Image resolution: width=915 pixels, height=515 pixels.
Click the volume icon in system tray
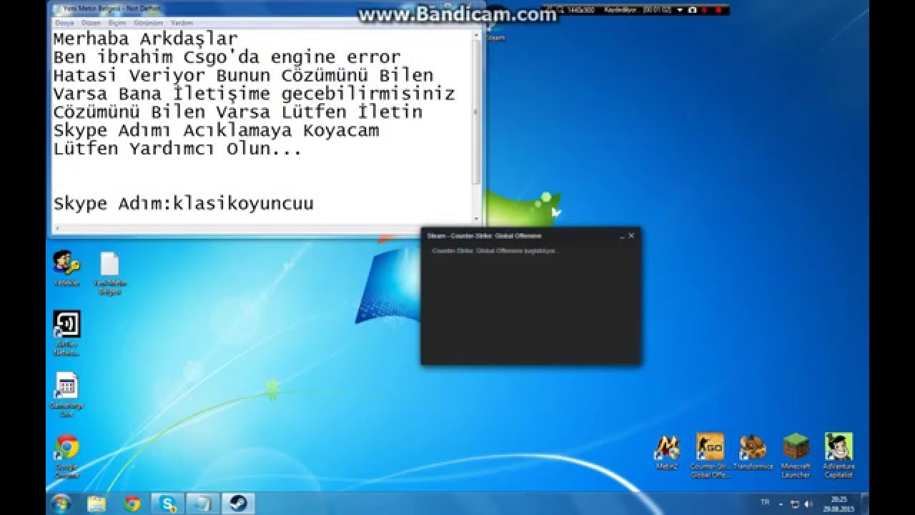tap(807, 504)
